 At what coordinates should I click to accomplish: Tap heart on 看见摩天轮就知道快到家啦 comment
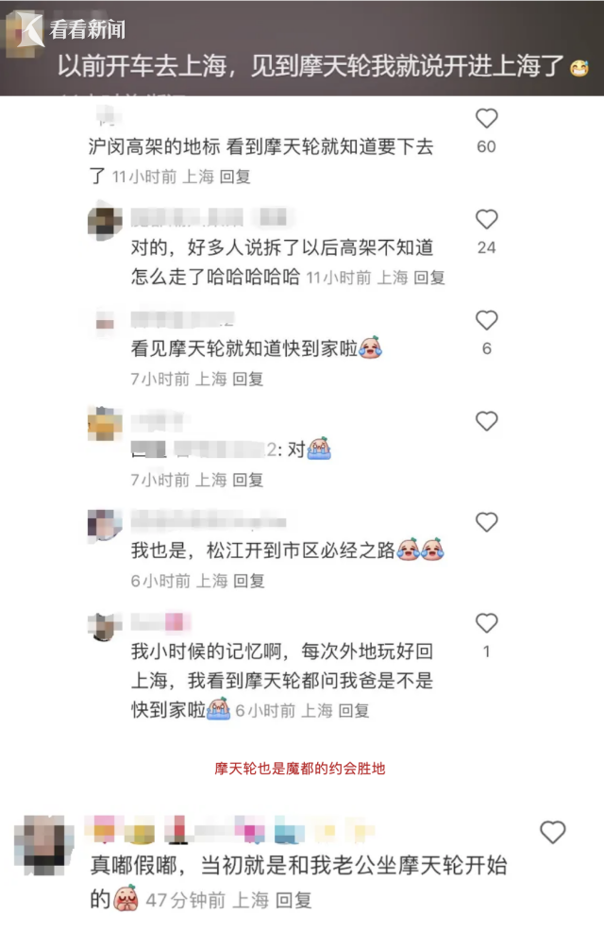pyautogui.click(x=487, y=320)
